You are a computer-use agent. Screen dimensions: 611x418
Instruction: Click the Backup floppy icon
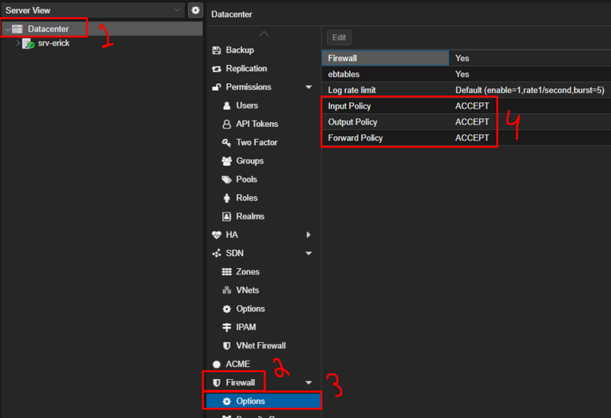tap(216, 50)
